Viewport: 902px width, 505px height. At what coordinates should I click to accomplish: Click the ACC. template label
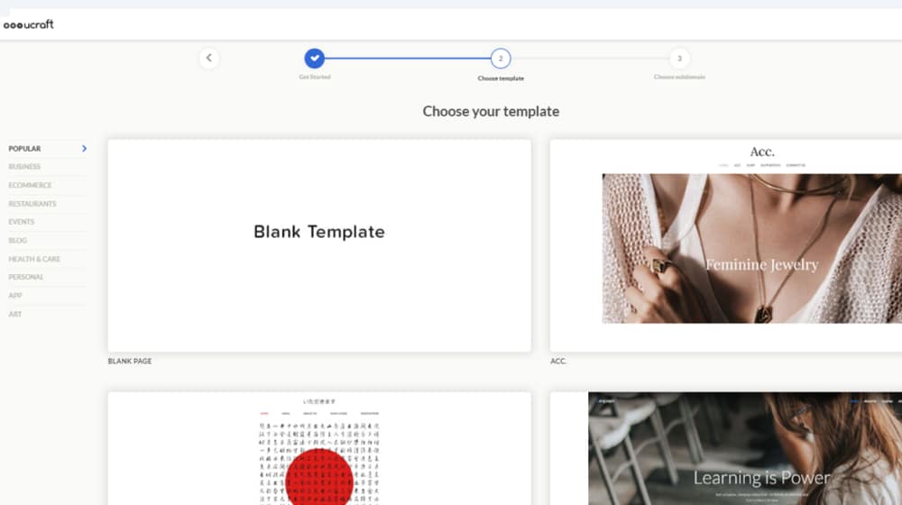click(558, 362)
